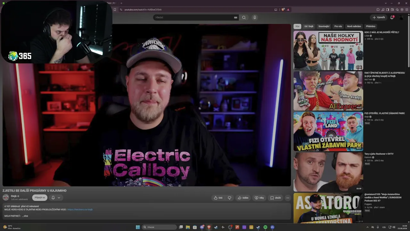Click the Brave Rewards triangle icon
The width and height of the screenshot is (410, 231).
tap(288, 10)
